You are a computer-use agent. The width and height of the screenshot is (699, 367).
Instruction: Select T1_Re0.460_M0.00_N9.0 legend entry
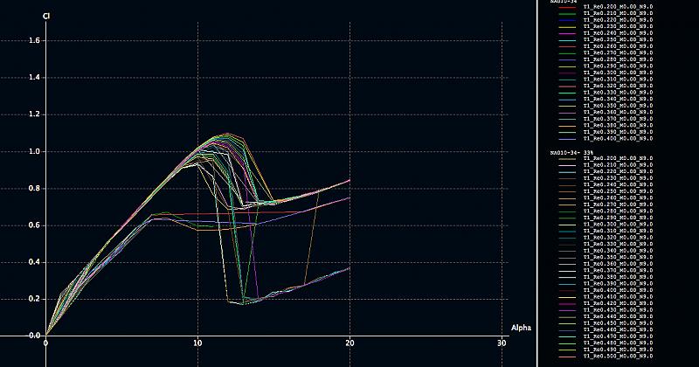(618, 330)
